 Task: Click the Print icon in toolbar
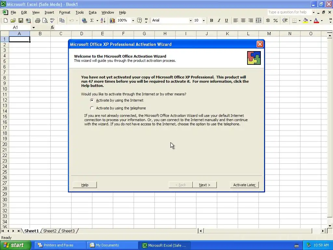pos(38,21)
